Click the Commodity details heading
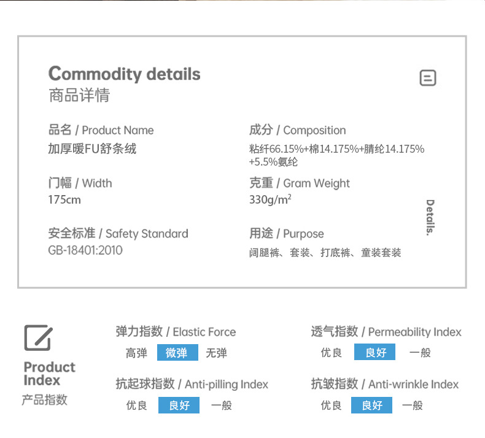 [x=125, y=74]
